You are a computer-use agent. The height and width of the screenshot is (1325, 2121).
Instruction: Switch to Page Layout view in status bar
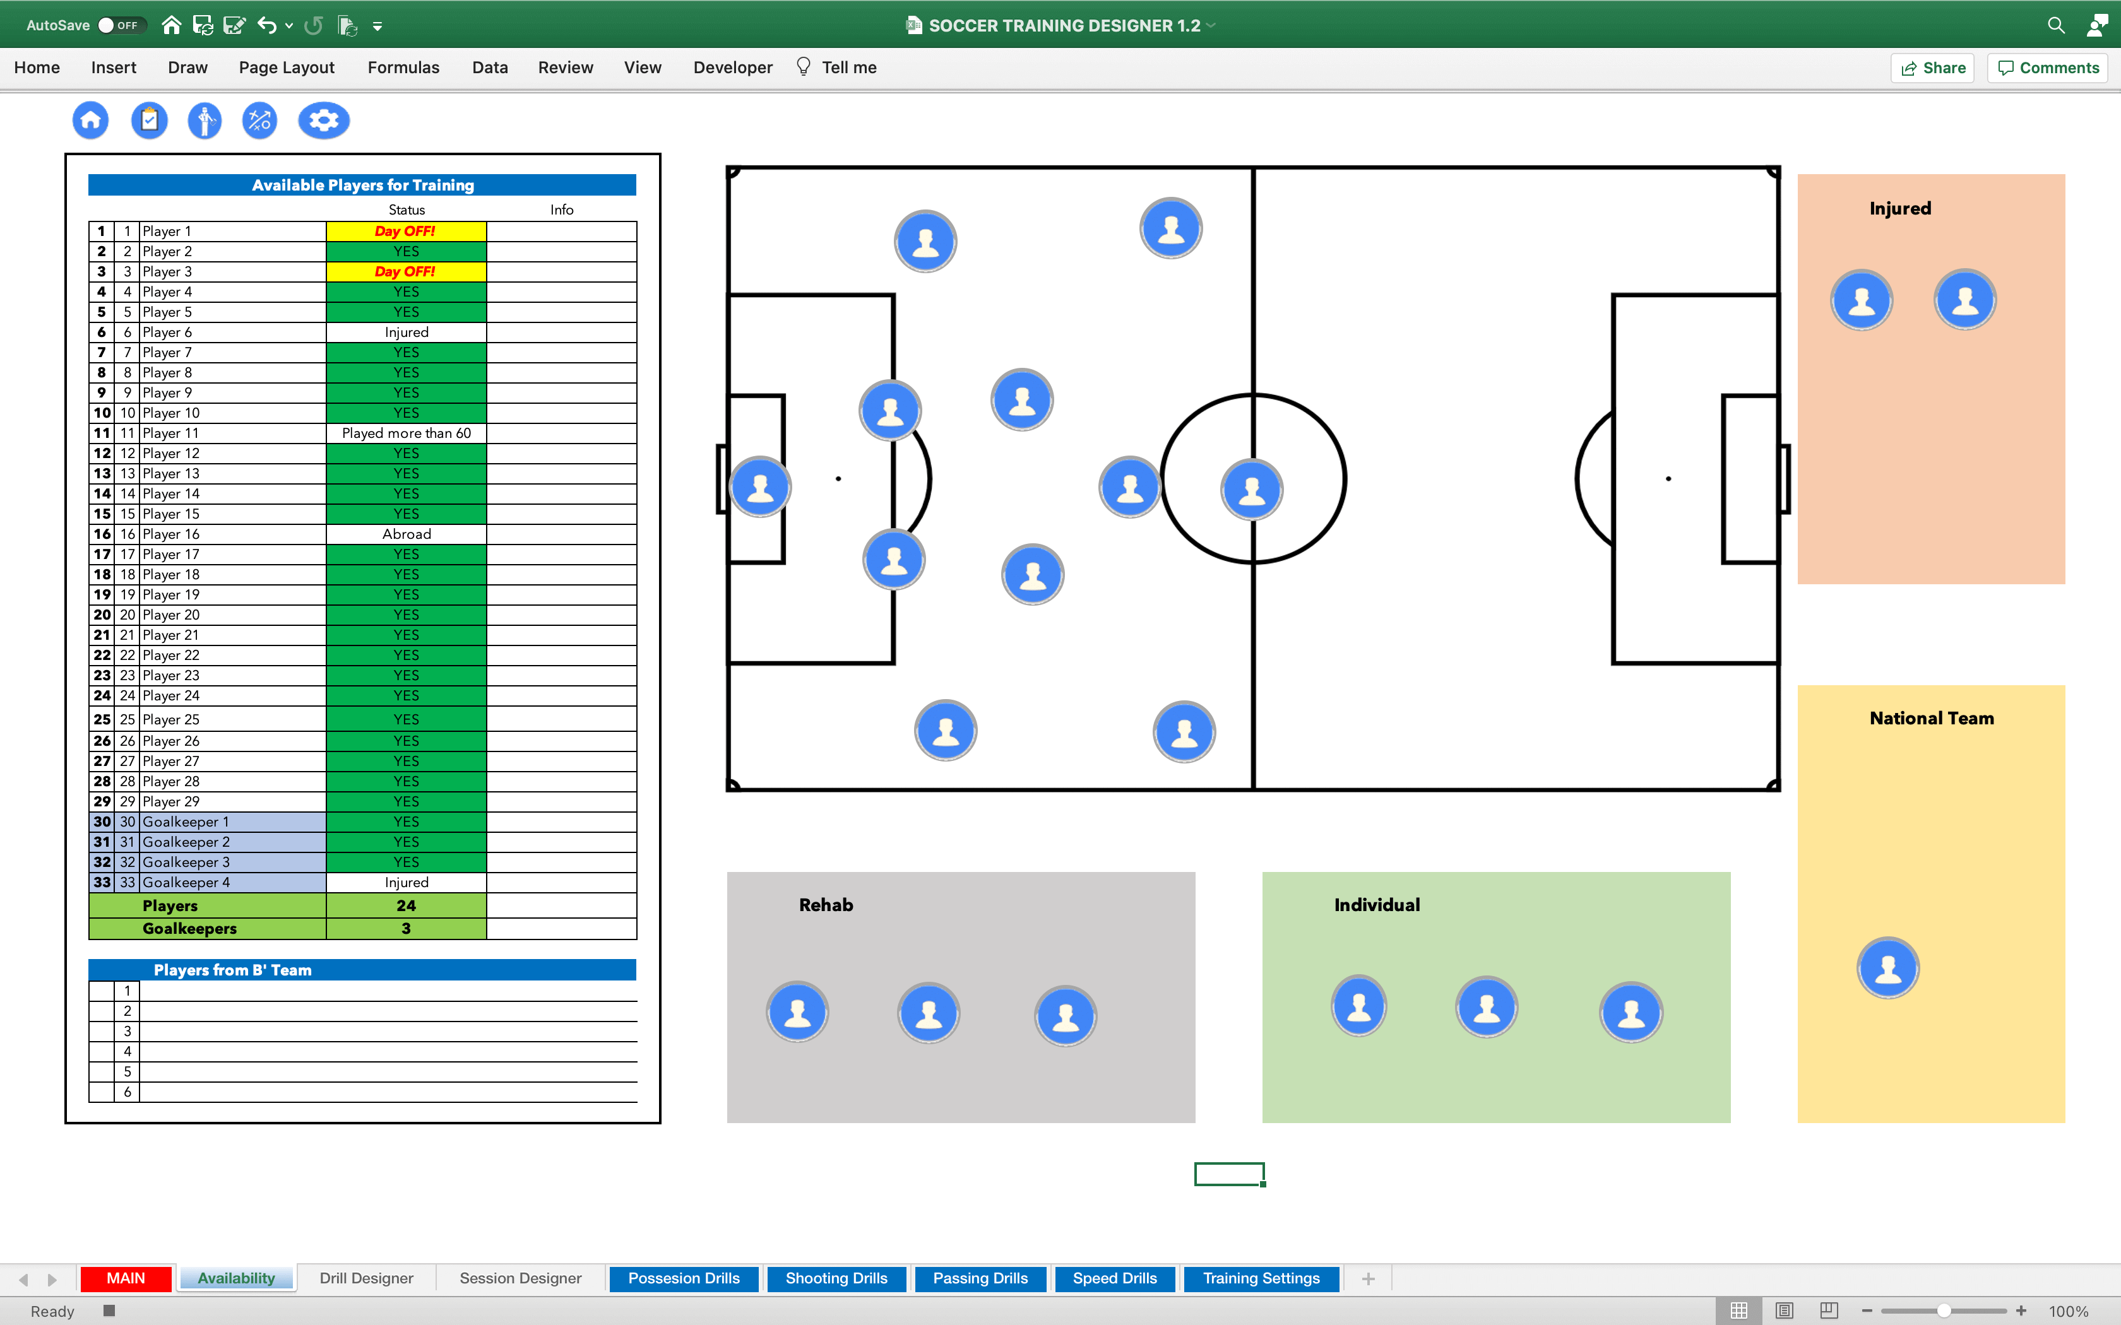click(1783, 1310)
